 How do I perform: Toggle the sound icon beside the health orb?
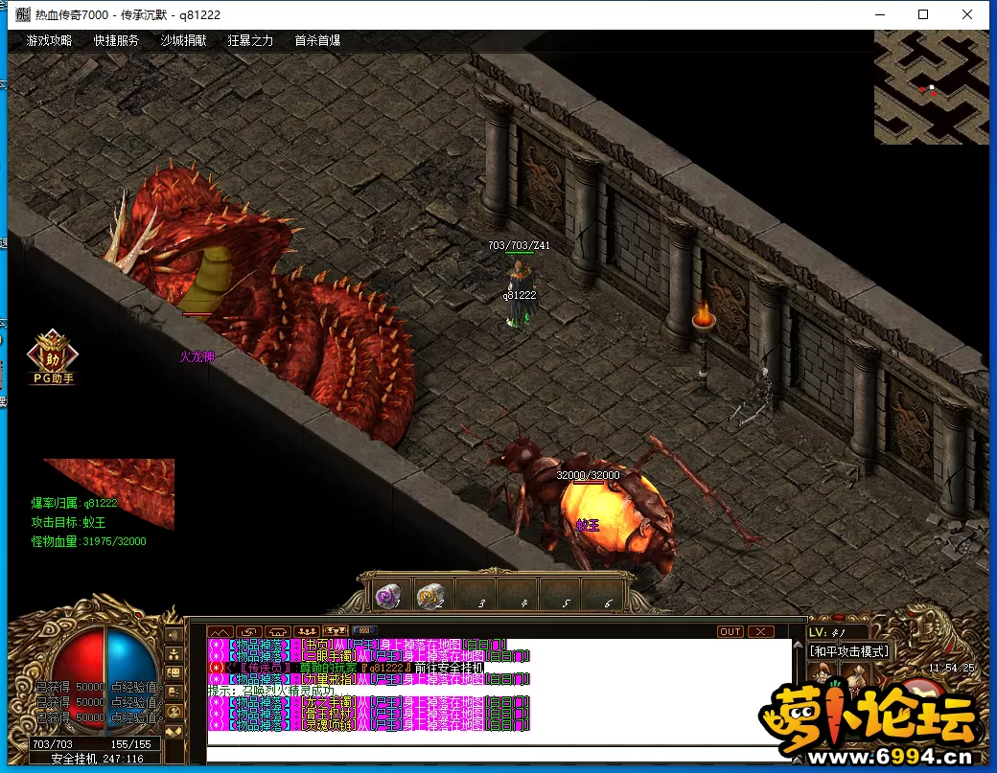coord(173,634)
